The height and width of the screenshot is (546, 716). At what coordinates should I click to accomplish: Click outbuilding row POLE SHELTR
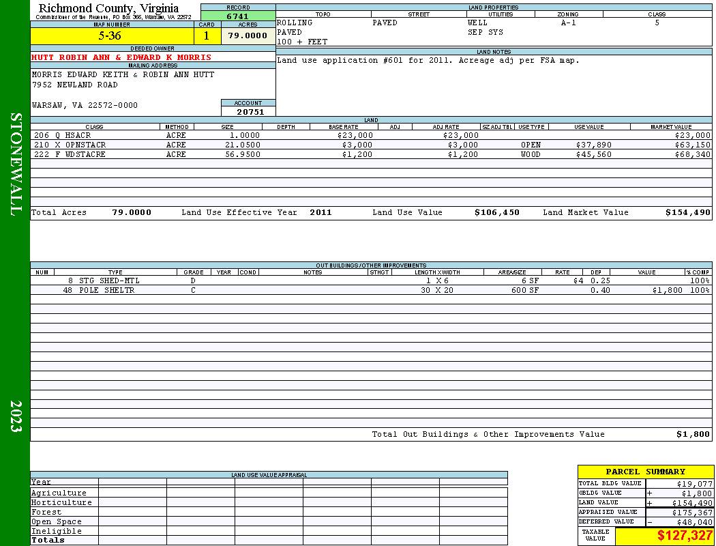pos(371,290)
